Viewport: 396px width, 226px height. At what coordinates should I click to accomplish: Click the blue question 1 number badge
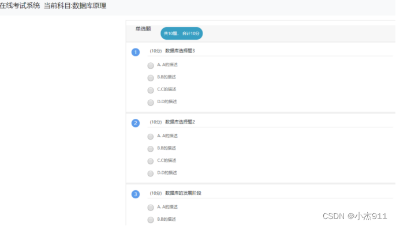(x=135, y=52)
